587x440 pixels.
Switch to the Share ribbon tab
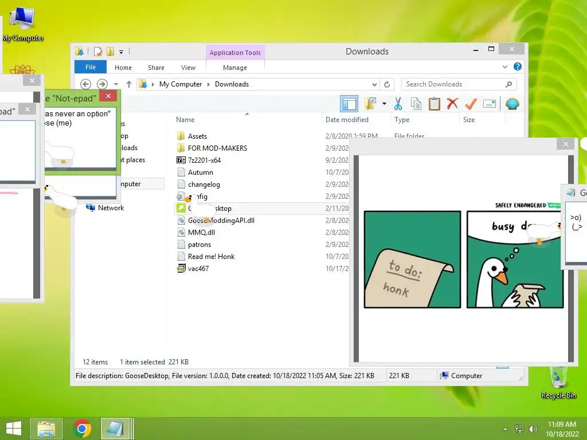[x=156, y=68]
